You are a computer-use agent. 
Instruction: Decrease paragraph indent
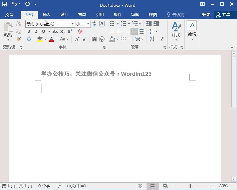coord(149,24)
